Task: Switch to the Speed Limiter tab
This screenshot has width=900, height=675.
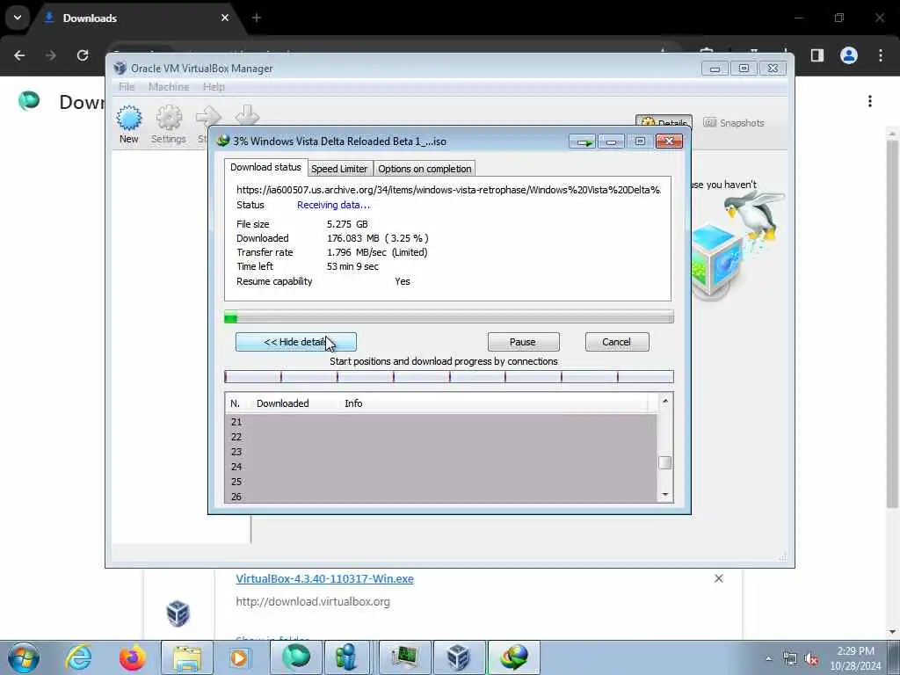Action: [339, 169]
